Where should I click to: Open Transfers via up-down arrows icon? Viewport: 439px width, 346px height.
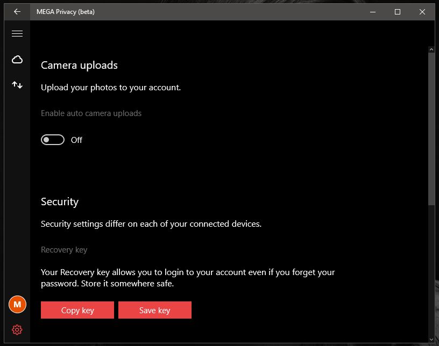[x=17, y=85]
